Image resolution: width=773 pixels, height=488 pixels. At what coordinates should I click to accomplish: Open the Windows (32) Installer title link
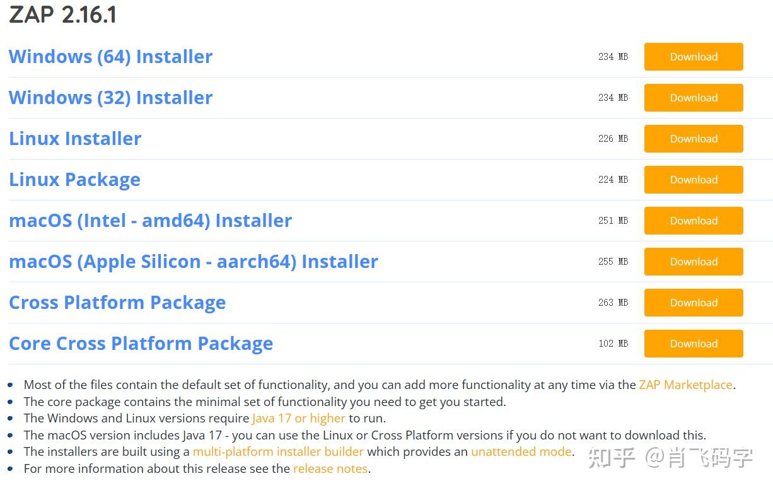coord(110,98)
